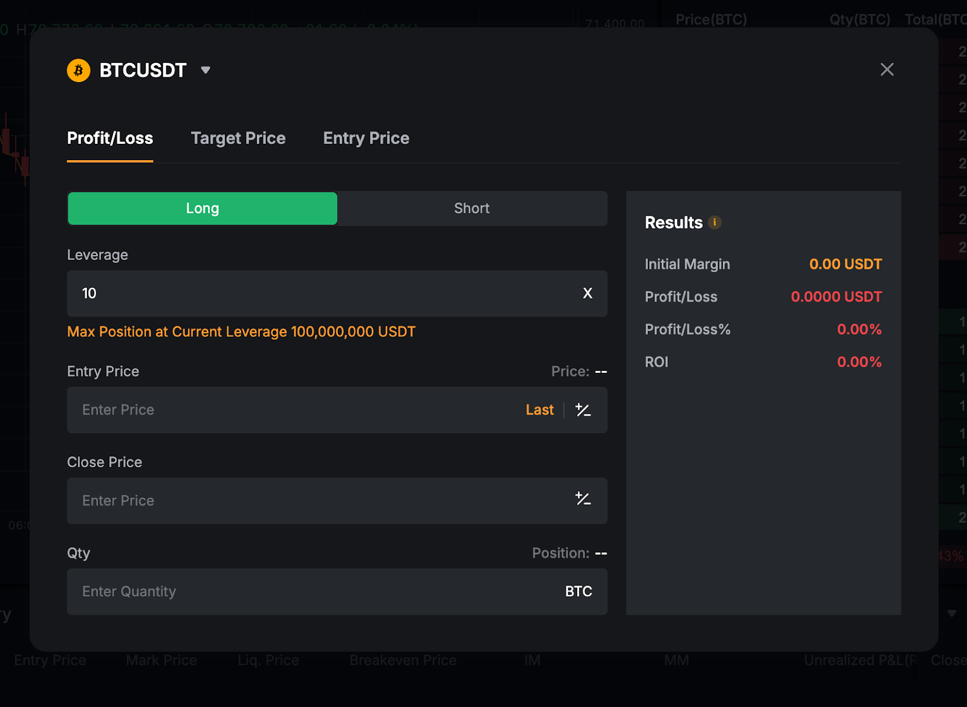967x707 pixels.
Task: Click the plus/minus icon in Entry Price
Action: click(583, 410)
